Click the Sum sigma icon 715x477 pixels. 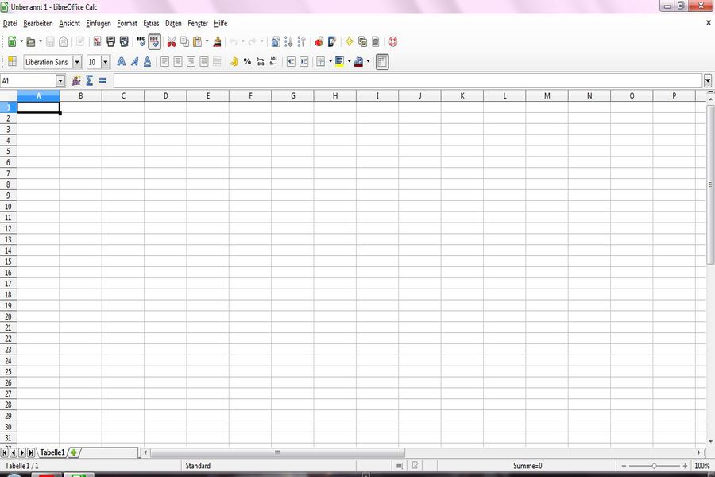pos(89,80)
